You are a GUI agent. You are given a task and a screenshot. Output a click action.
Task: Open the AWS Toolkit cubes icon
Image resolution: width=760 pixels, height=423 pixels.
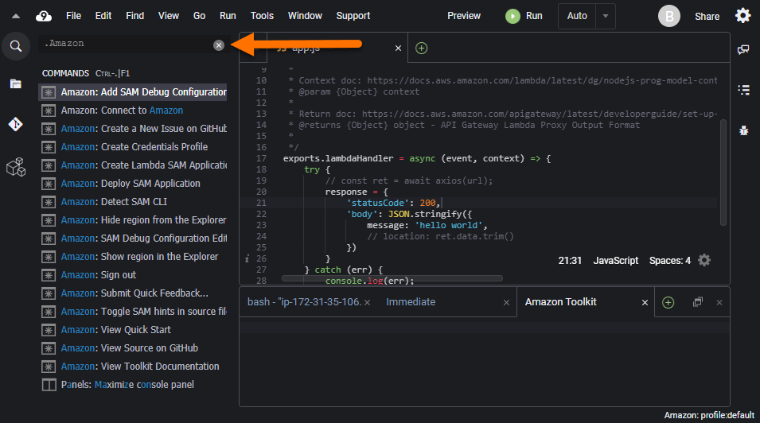(x=15, y=167)
